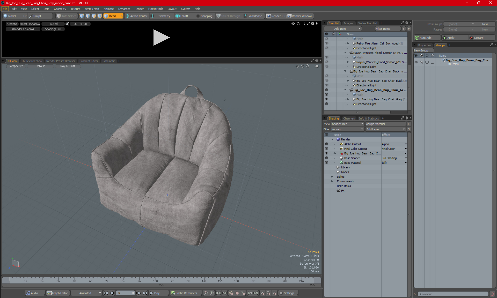Go to the next keyframe
Screen dimensions: 497x298
(x=250, y=293)
